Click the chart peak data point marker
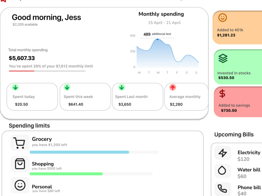Image resolution: width=262 pixels, height=196 pixels. click(x=157, y=39)
